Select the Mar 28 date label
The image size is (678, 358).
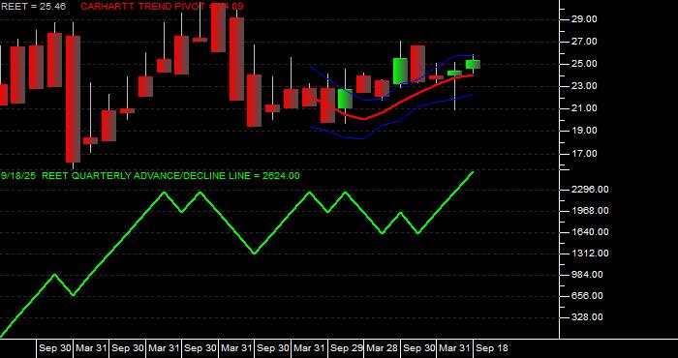tap(383, 348)
